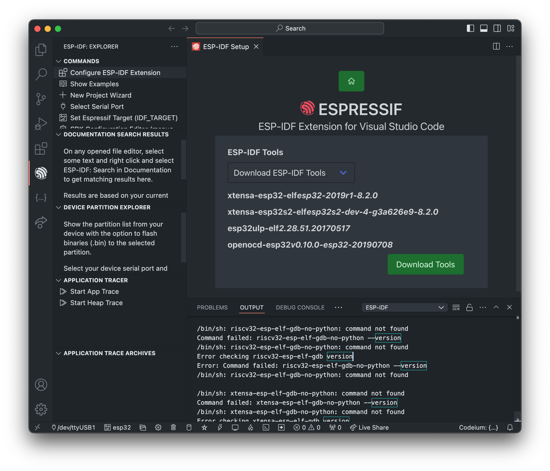Build, flash and monitor using the flame icon

251,427
